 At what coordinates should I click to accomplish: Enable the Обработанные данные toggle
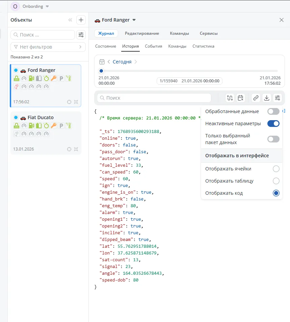coord(273,111)
